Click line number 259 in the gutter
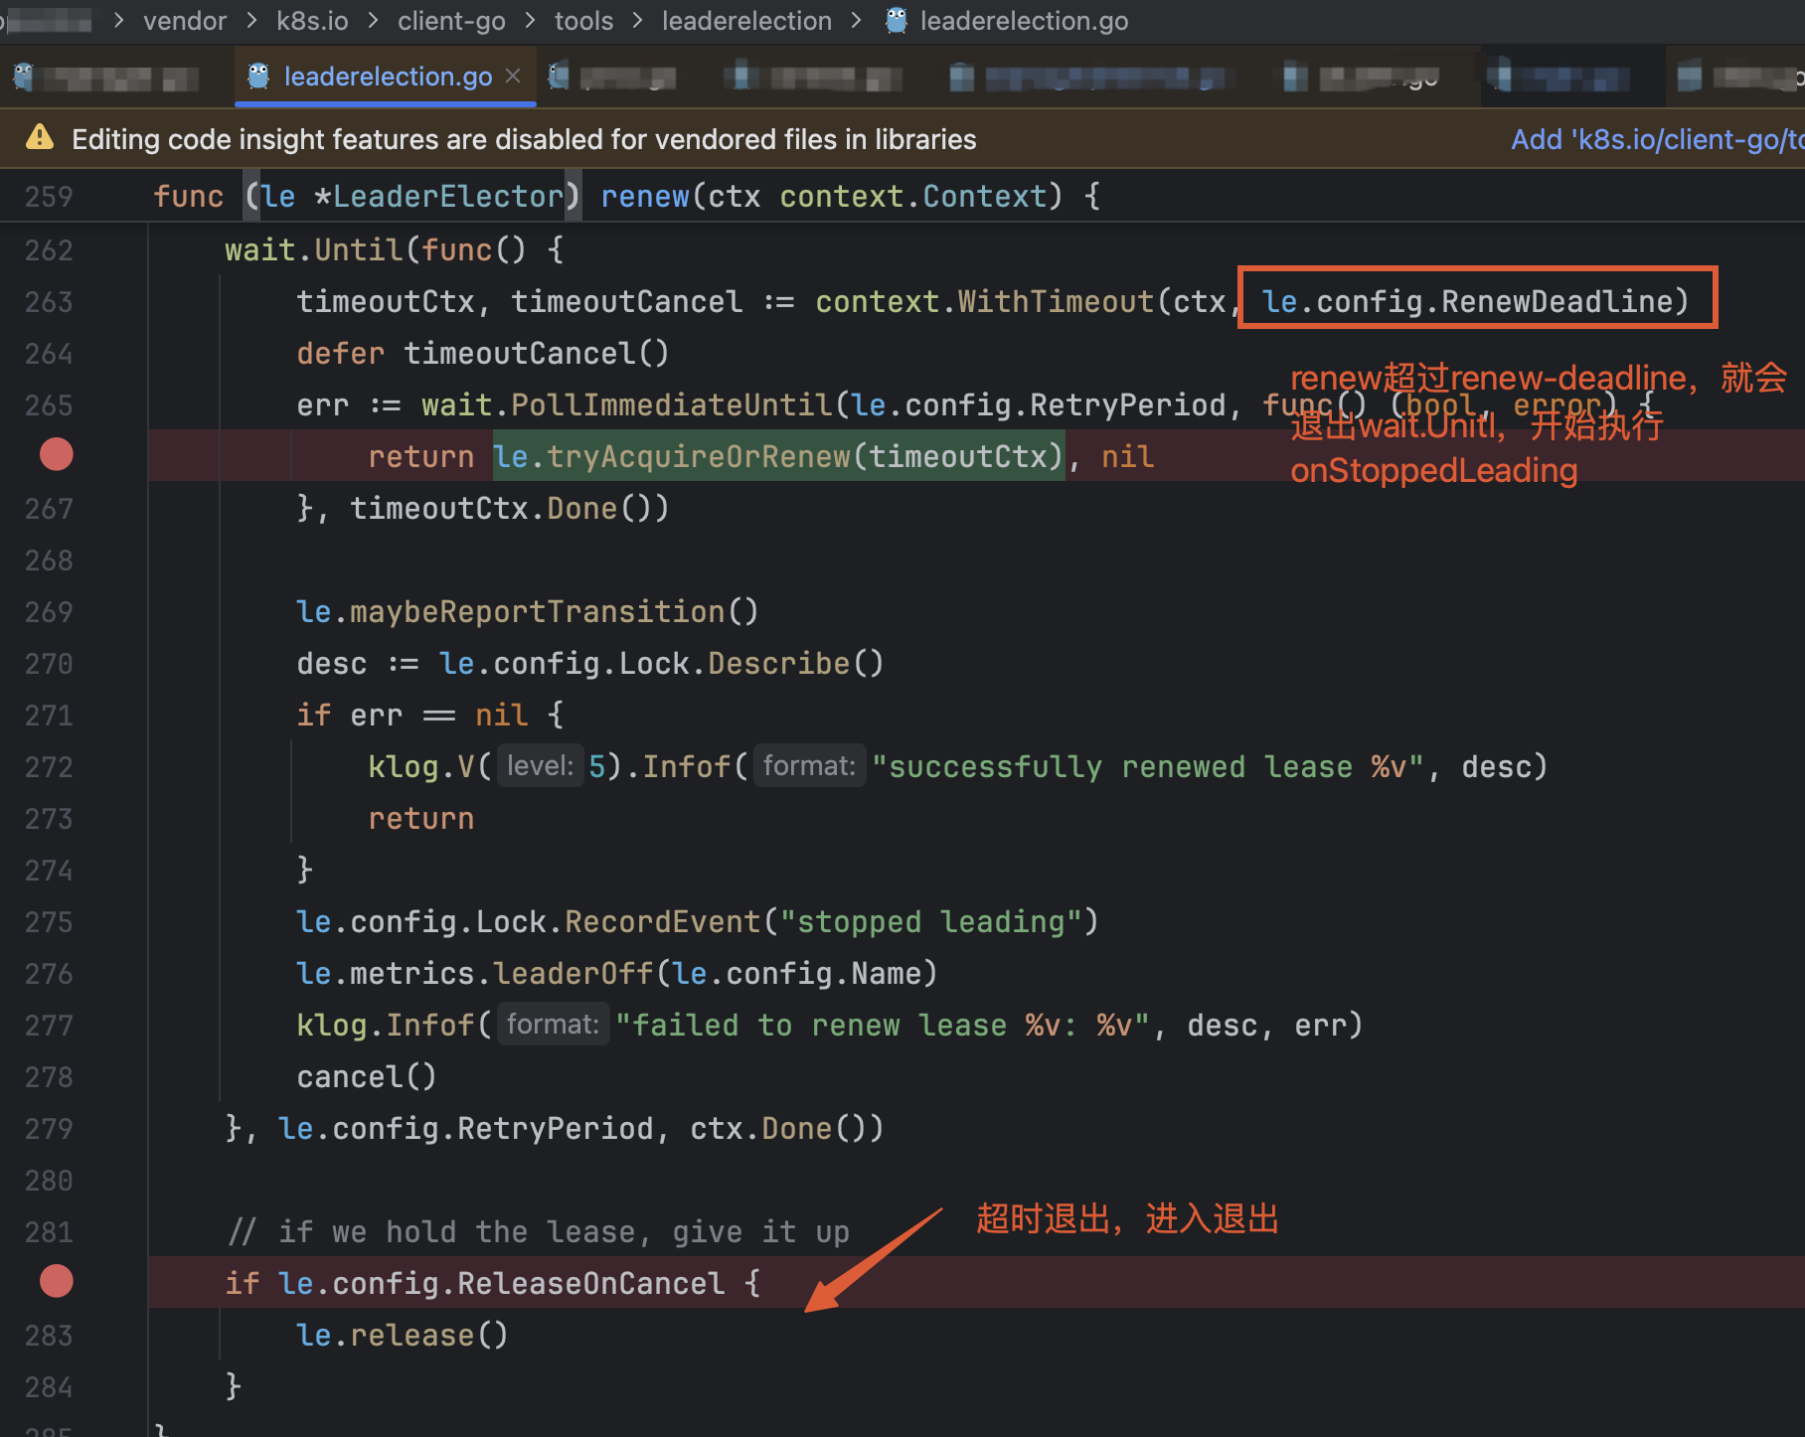This screenshot has height=1437, width=1805. [x=49, y=197]
